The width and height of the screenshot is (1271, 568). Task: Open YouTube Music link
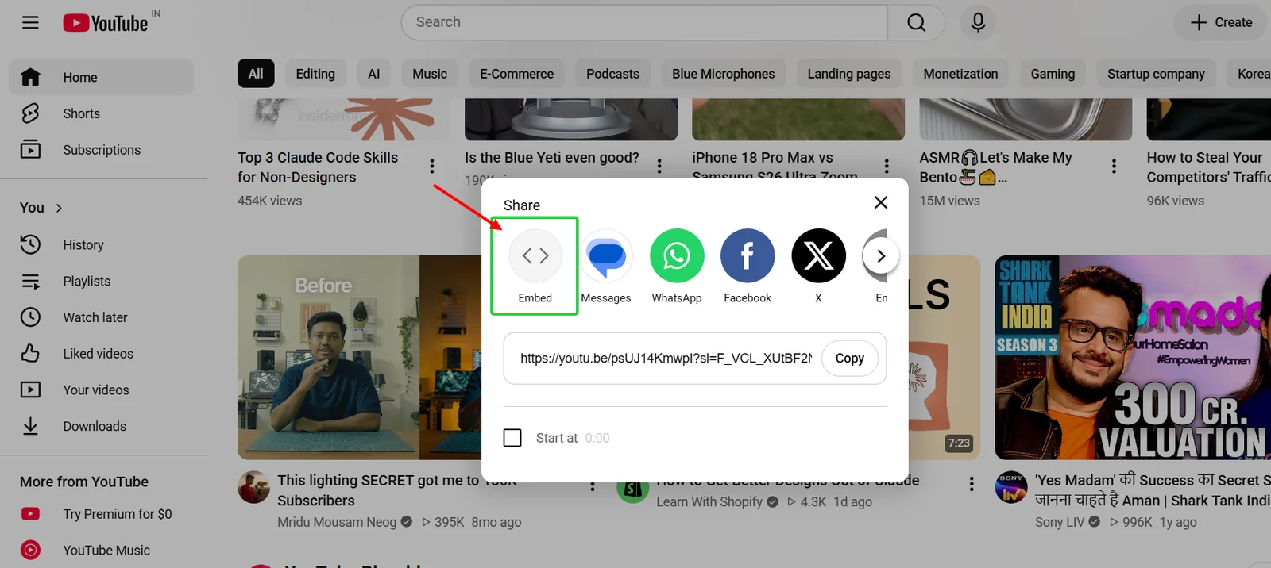click(x=102, y=551)
